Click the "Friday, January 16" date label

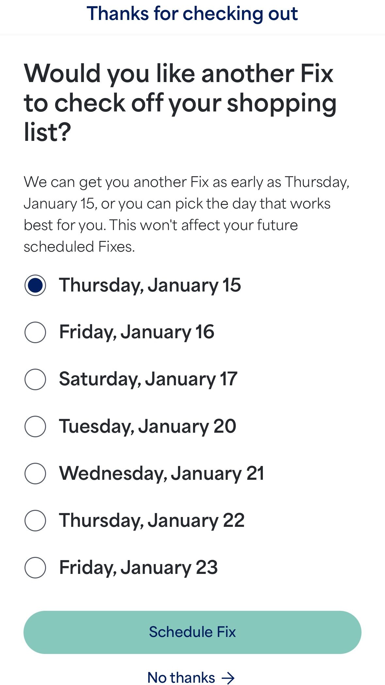click(x=136, y=332)
